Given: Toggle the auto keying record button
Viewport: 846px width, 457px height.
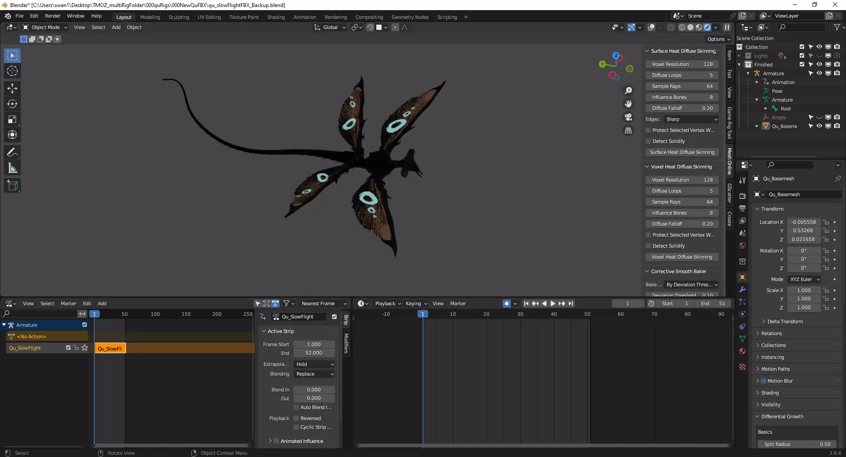Looking at the screenshot, I should pyautogui.click(x=507, y=303).
